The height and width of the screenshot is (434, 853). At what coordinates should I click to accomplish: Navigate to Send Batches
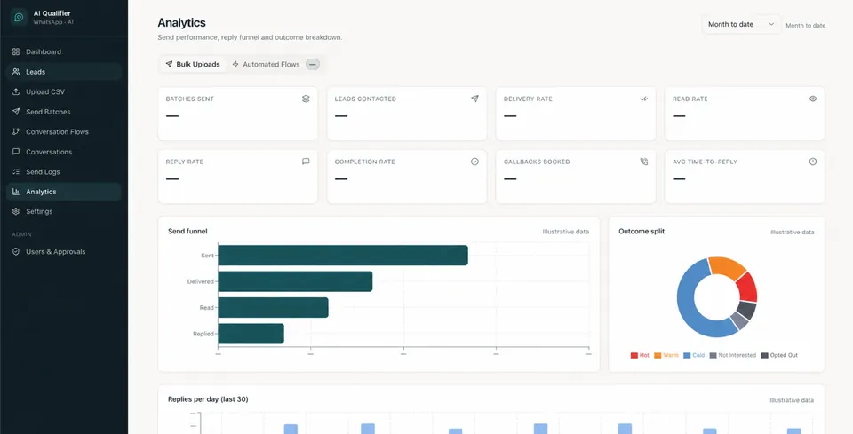point(64,112)
